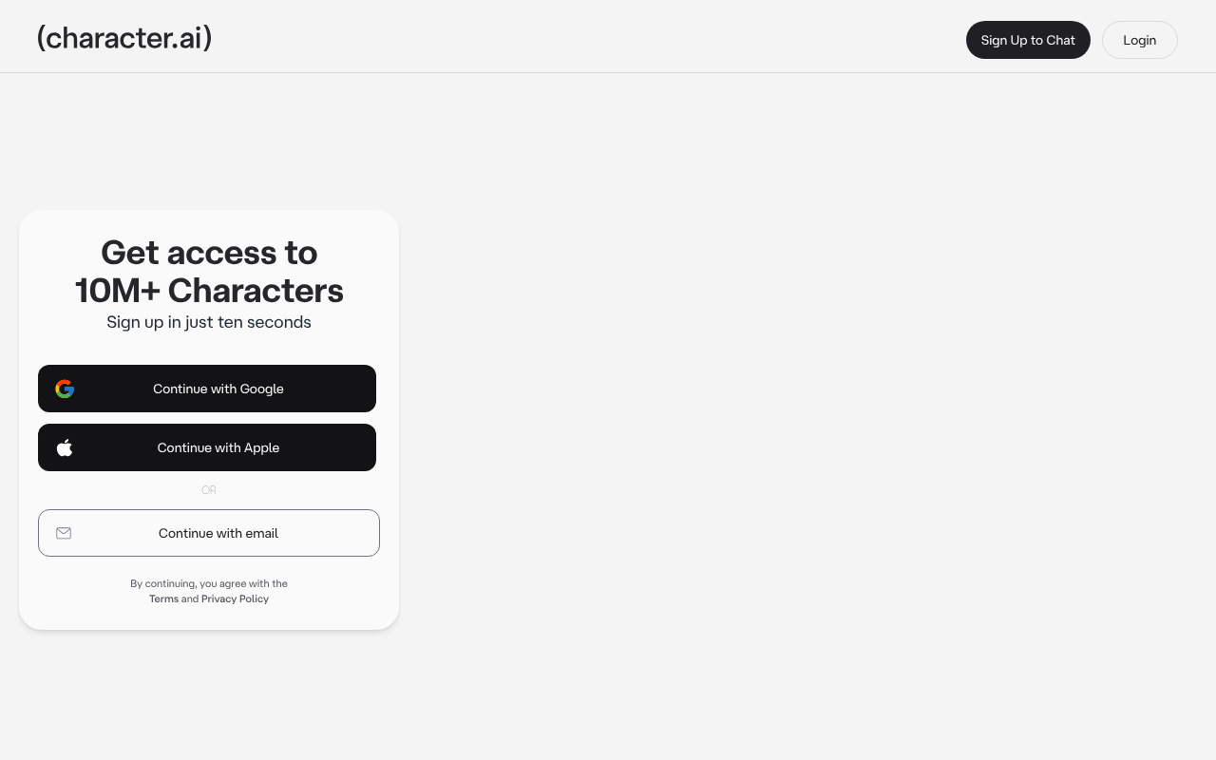
Task: Open the Terms link
Action: [x=163, y=598]
